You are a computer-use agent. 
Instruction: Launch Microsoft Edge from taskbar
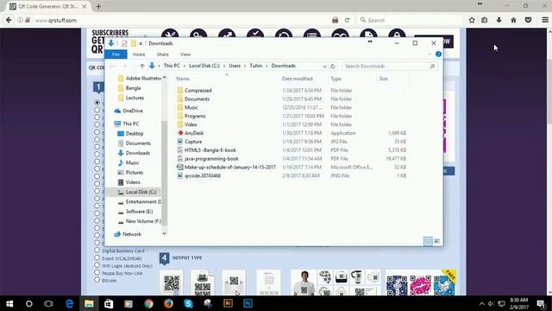tap(69, 303)
